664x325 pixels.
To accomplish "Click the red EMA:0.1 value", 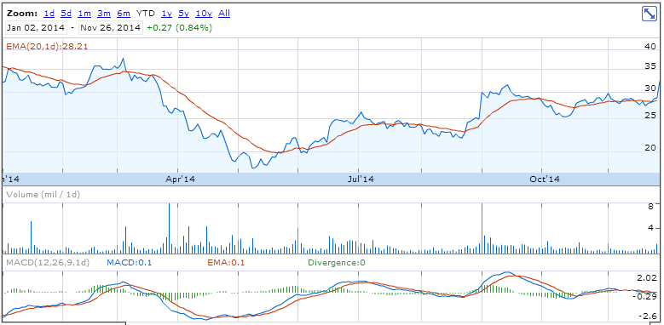I will 226,263.
